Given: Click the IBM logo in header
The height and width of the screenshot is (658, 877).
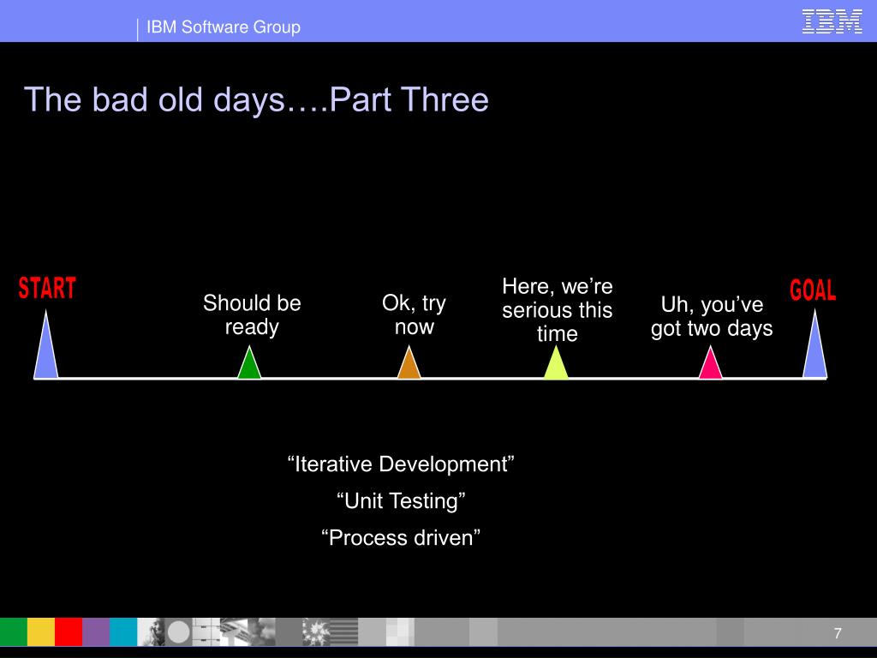Looking at the screenshot, I should pyautogui.click(x=832, y=21).
